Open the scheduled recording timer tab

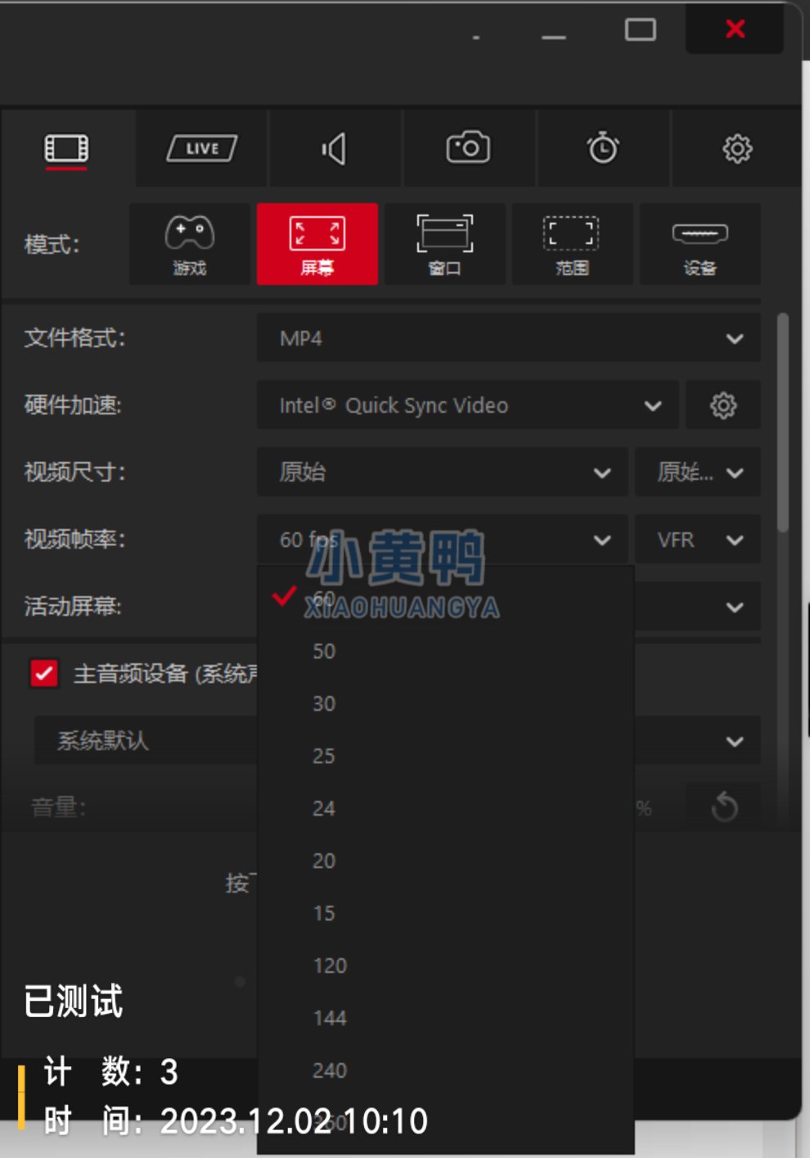point(603,149)
